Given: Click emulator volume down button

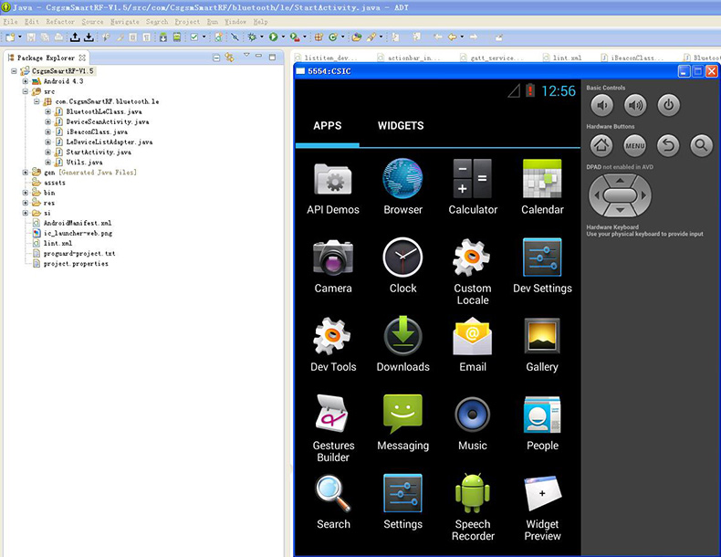Looking at the screenshot, I should coord(601,105).
